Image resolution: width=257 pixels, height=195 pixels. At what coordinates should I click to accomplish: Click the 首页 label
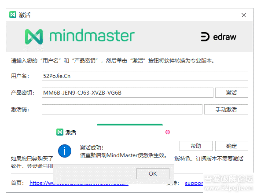[17, 183]
